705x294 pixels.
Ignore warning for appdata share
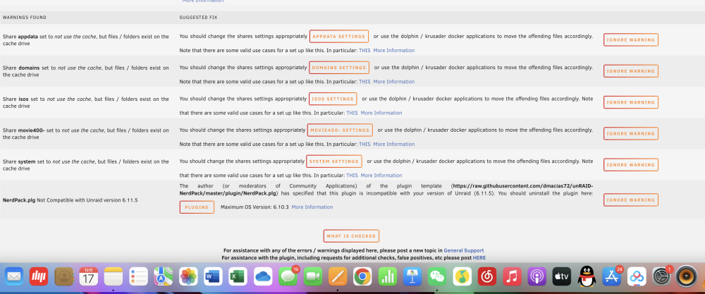click(631, 40)
